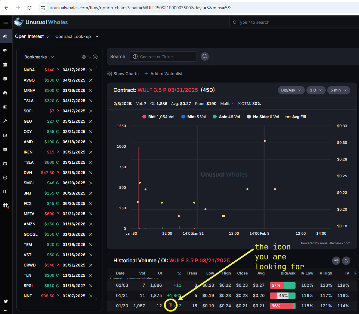
Task: Click Show Charts
Action: pos(123,74)
